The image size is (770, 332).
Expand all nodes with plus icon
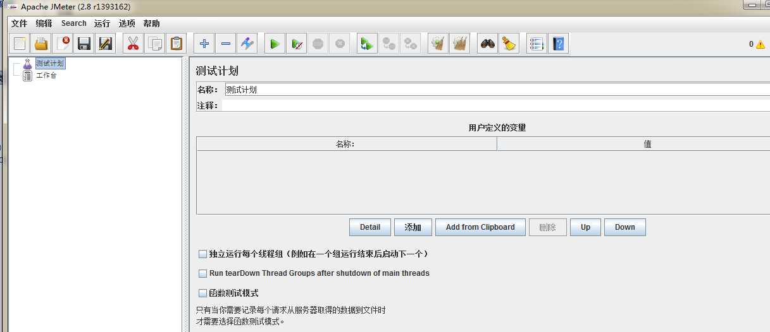[204, 44]
